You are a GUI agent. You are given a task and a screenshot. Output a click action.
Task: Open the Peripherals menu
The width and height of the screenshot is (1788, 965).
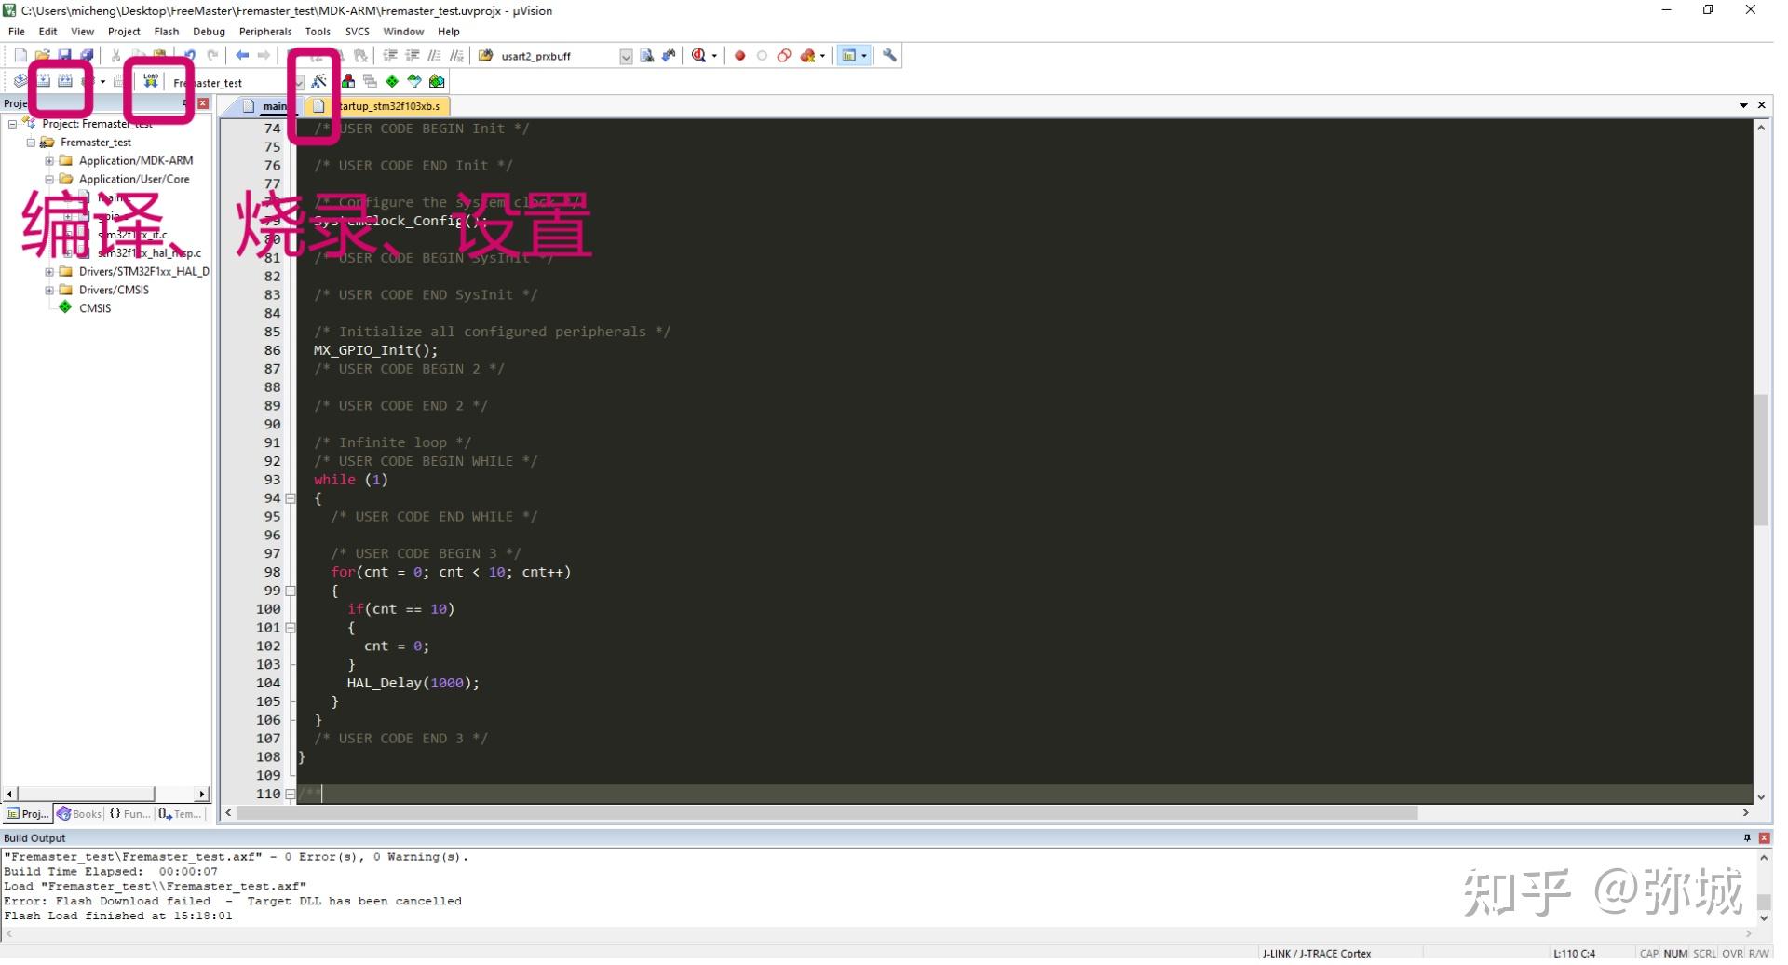tap(265, 31)
